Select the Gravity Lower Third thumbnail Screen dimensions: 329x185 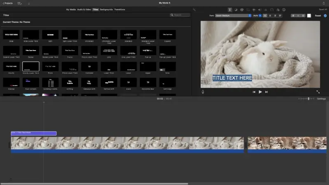[31, 67]
